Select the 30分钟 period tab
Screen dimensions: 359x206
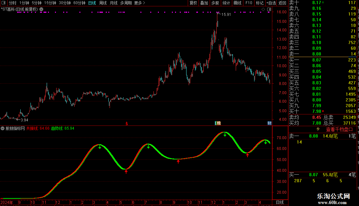[64, 3]
